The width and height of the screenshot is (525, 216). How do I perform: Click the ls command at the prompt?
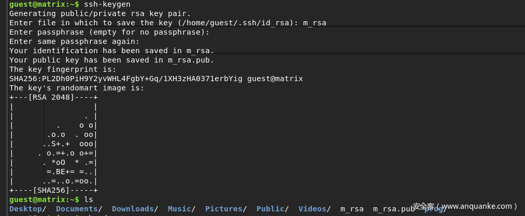coord(88,199)
